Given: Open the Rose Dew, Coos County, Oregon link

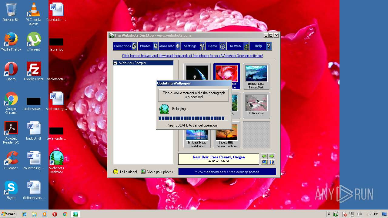Looking at the screenshot, I should 219,157.
